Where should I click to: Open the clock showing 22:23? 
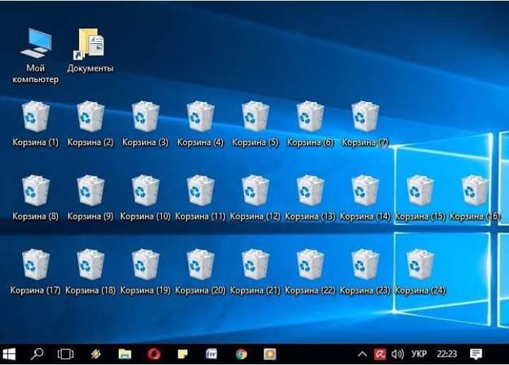pyautogui.click(x=447, y=354)
